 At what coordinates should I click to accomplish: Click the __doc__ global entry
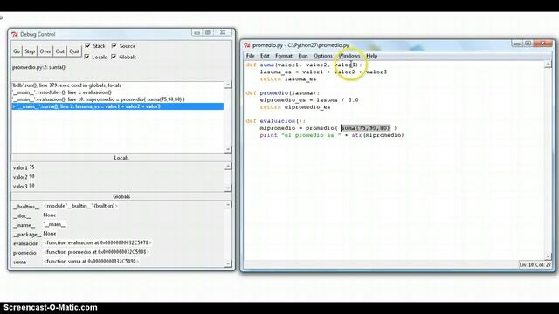click(35, 215)
